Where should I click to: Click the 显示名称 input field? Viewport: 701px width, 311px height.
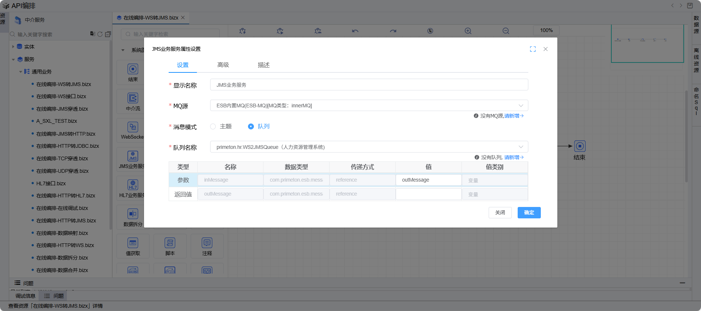click(x=369, y=85)
